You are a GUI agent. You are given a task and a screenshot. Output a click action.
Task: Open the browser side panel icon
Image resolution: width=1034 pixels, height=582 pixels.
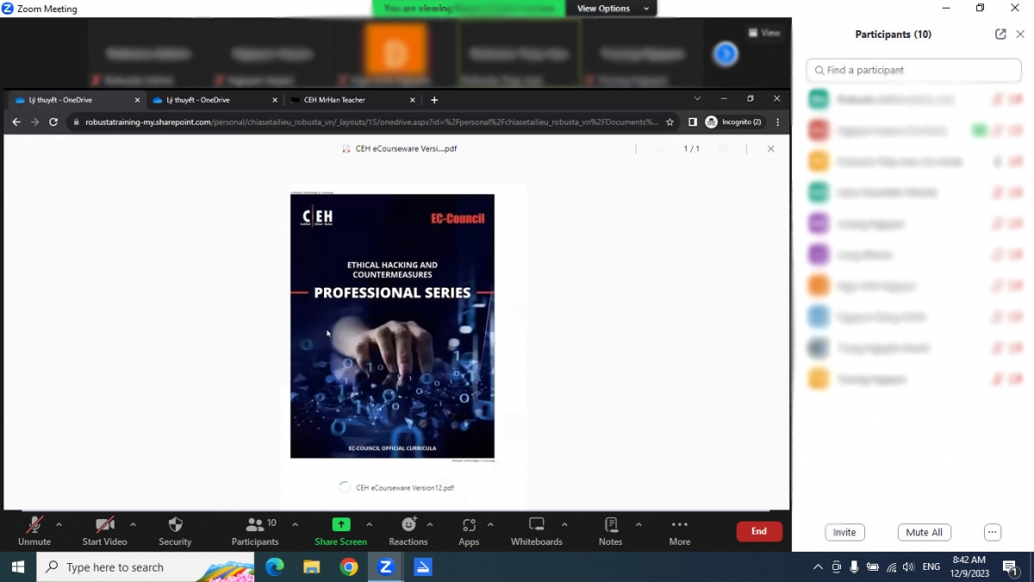click(693, 122)
